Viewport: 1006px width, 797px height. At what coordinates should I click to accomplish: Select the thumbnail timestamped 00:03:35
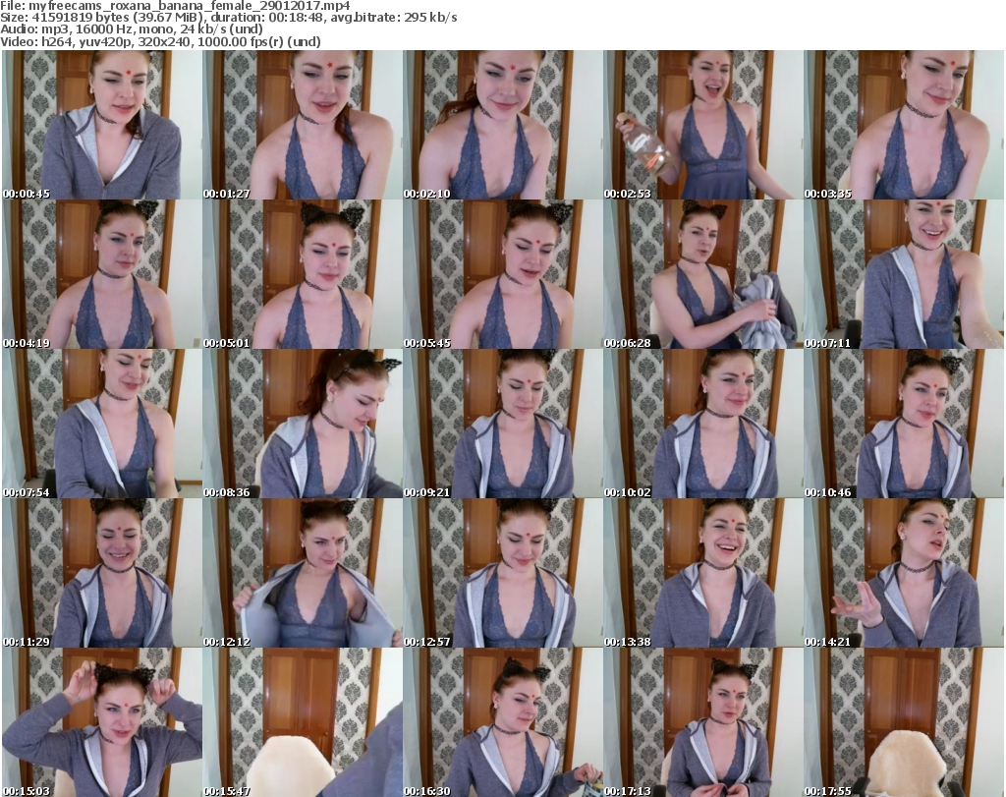[x=904, y=125]
